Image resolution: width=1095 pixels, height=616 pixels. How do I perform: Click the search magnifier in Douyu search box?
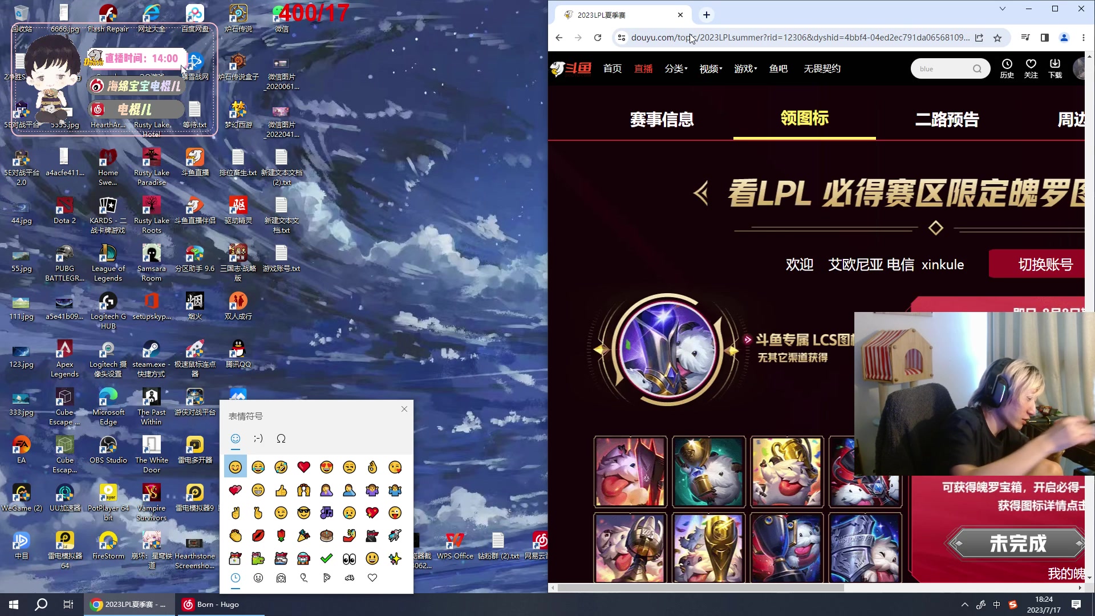click(977, 69)
